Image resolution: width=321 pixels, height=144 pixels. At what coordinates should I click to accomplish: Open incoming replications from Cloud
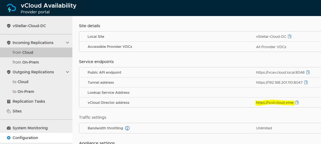tap(23, 52)
